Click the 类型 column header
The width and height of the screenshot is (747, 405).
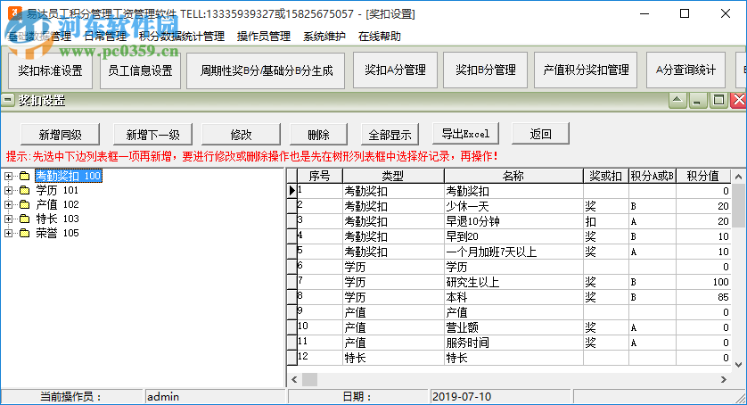click(x=393, y=176)
